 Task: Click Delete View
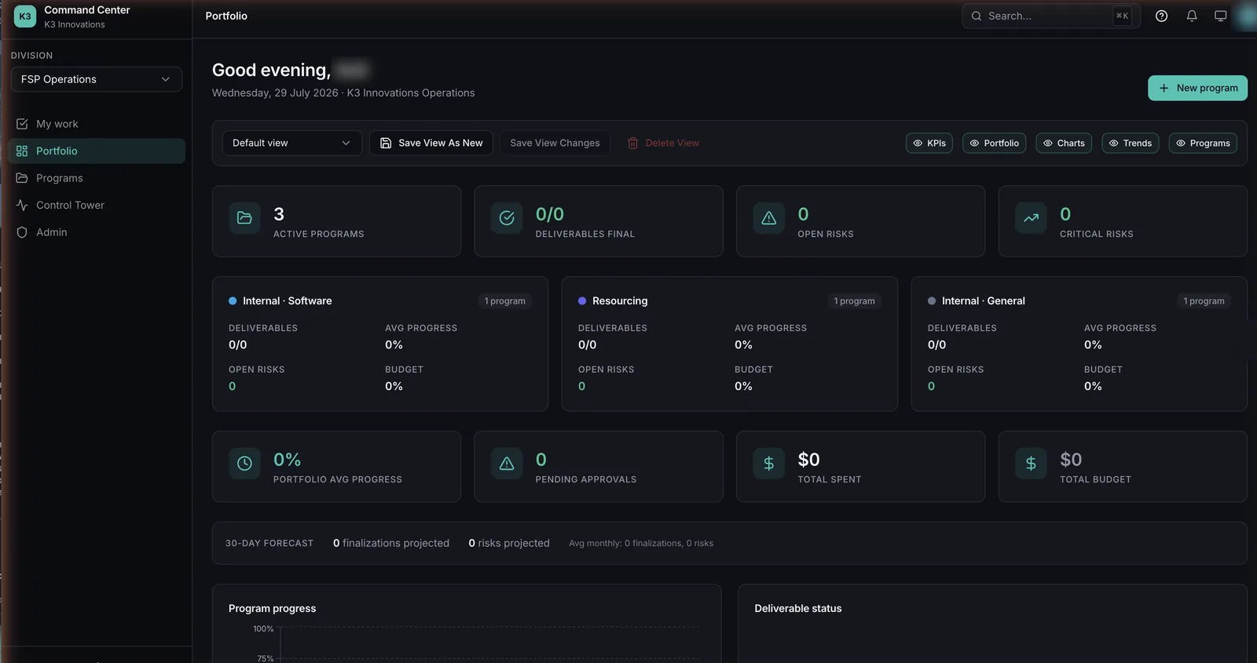click(x=663, y=143)
